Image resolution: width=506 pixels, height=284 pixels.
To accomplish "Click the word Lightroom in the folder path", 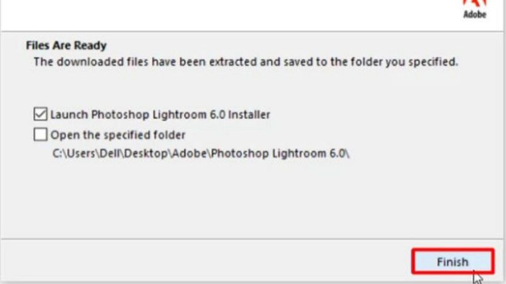I will coord(299,153).
